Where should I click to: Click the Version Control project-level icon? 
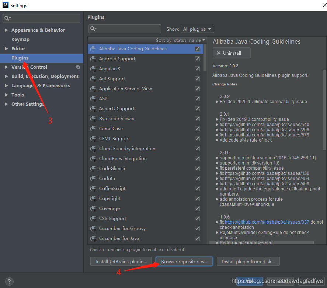[x=78, y=67]
